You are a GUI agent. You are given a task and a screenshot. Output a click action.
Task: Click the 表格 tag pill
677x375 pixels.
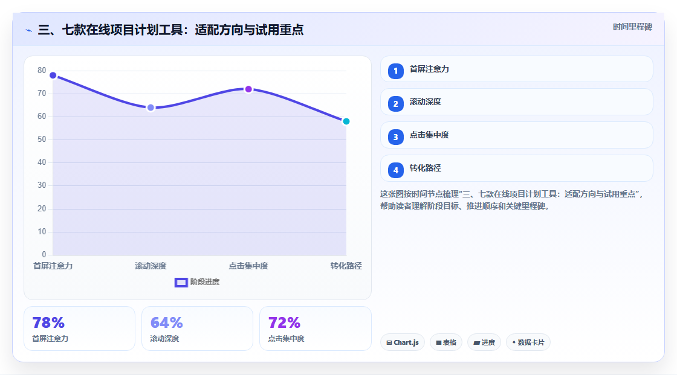click(446, 342)
